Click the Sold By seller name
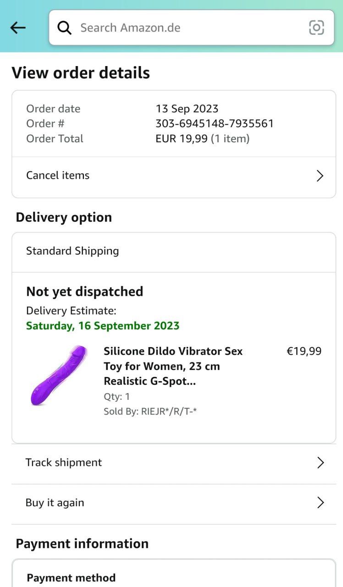The height and width of the screenshot is (587, 343). [x=169, y=411]
